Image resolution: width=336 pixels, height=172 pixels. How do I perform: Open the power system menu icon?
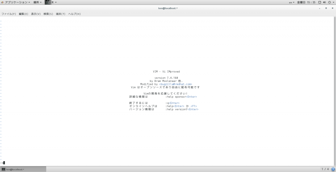point(329,2)
